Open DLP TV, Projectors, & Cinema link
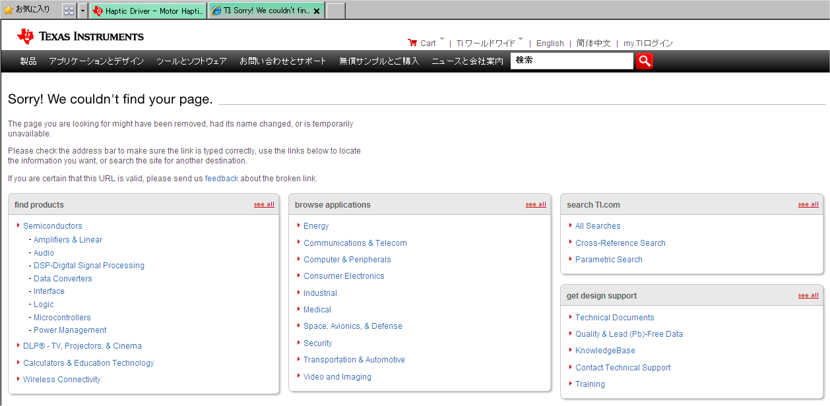830x406 pixels. tap(82, 346)
